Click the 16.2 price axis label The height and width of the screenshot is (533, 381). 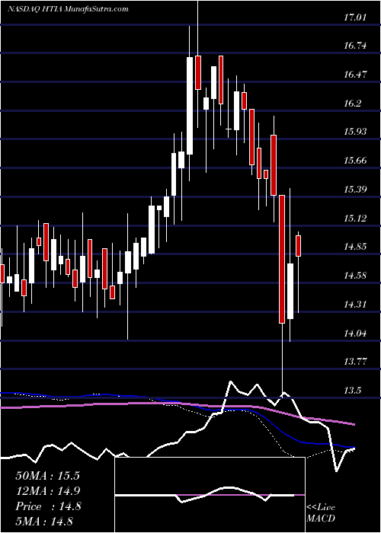(352, 103)
